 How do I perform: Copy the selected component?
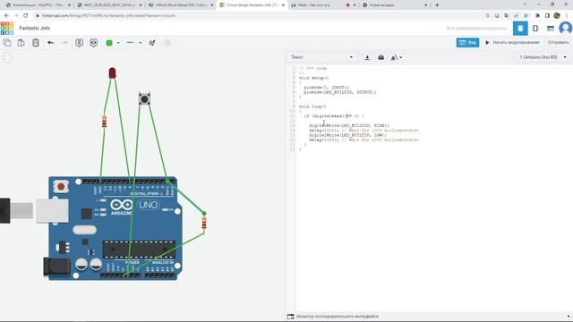[x=7, y=43]
